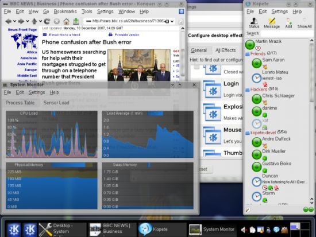
Task: Select contact Loreto Mateu
Action: (275, 72)
